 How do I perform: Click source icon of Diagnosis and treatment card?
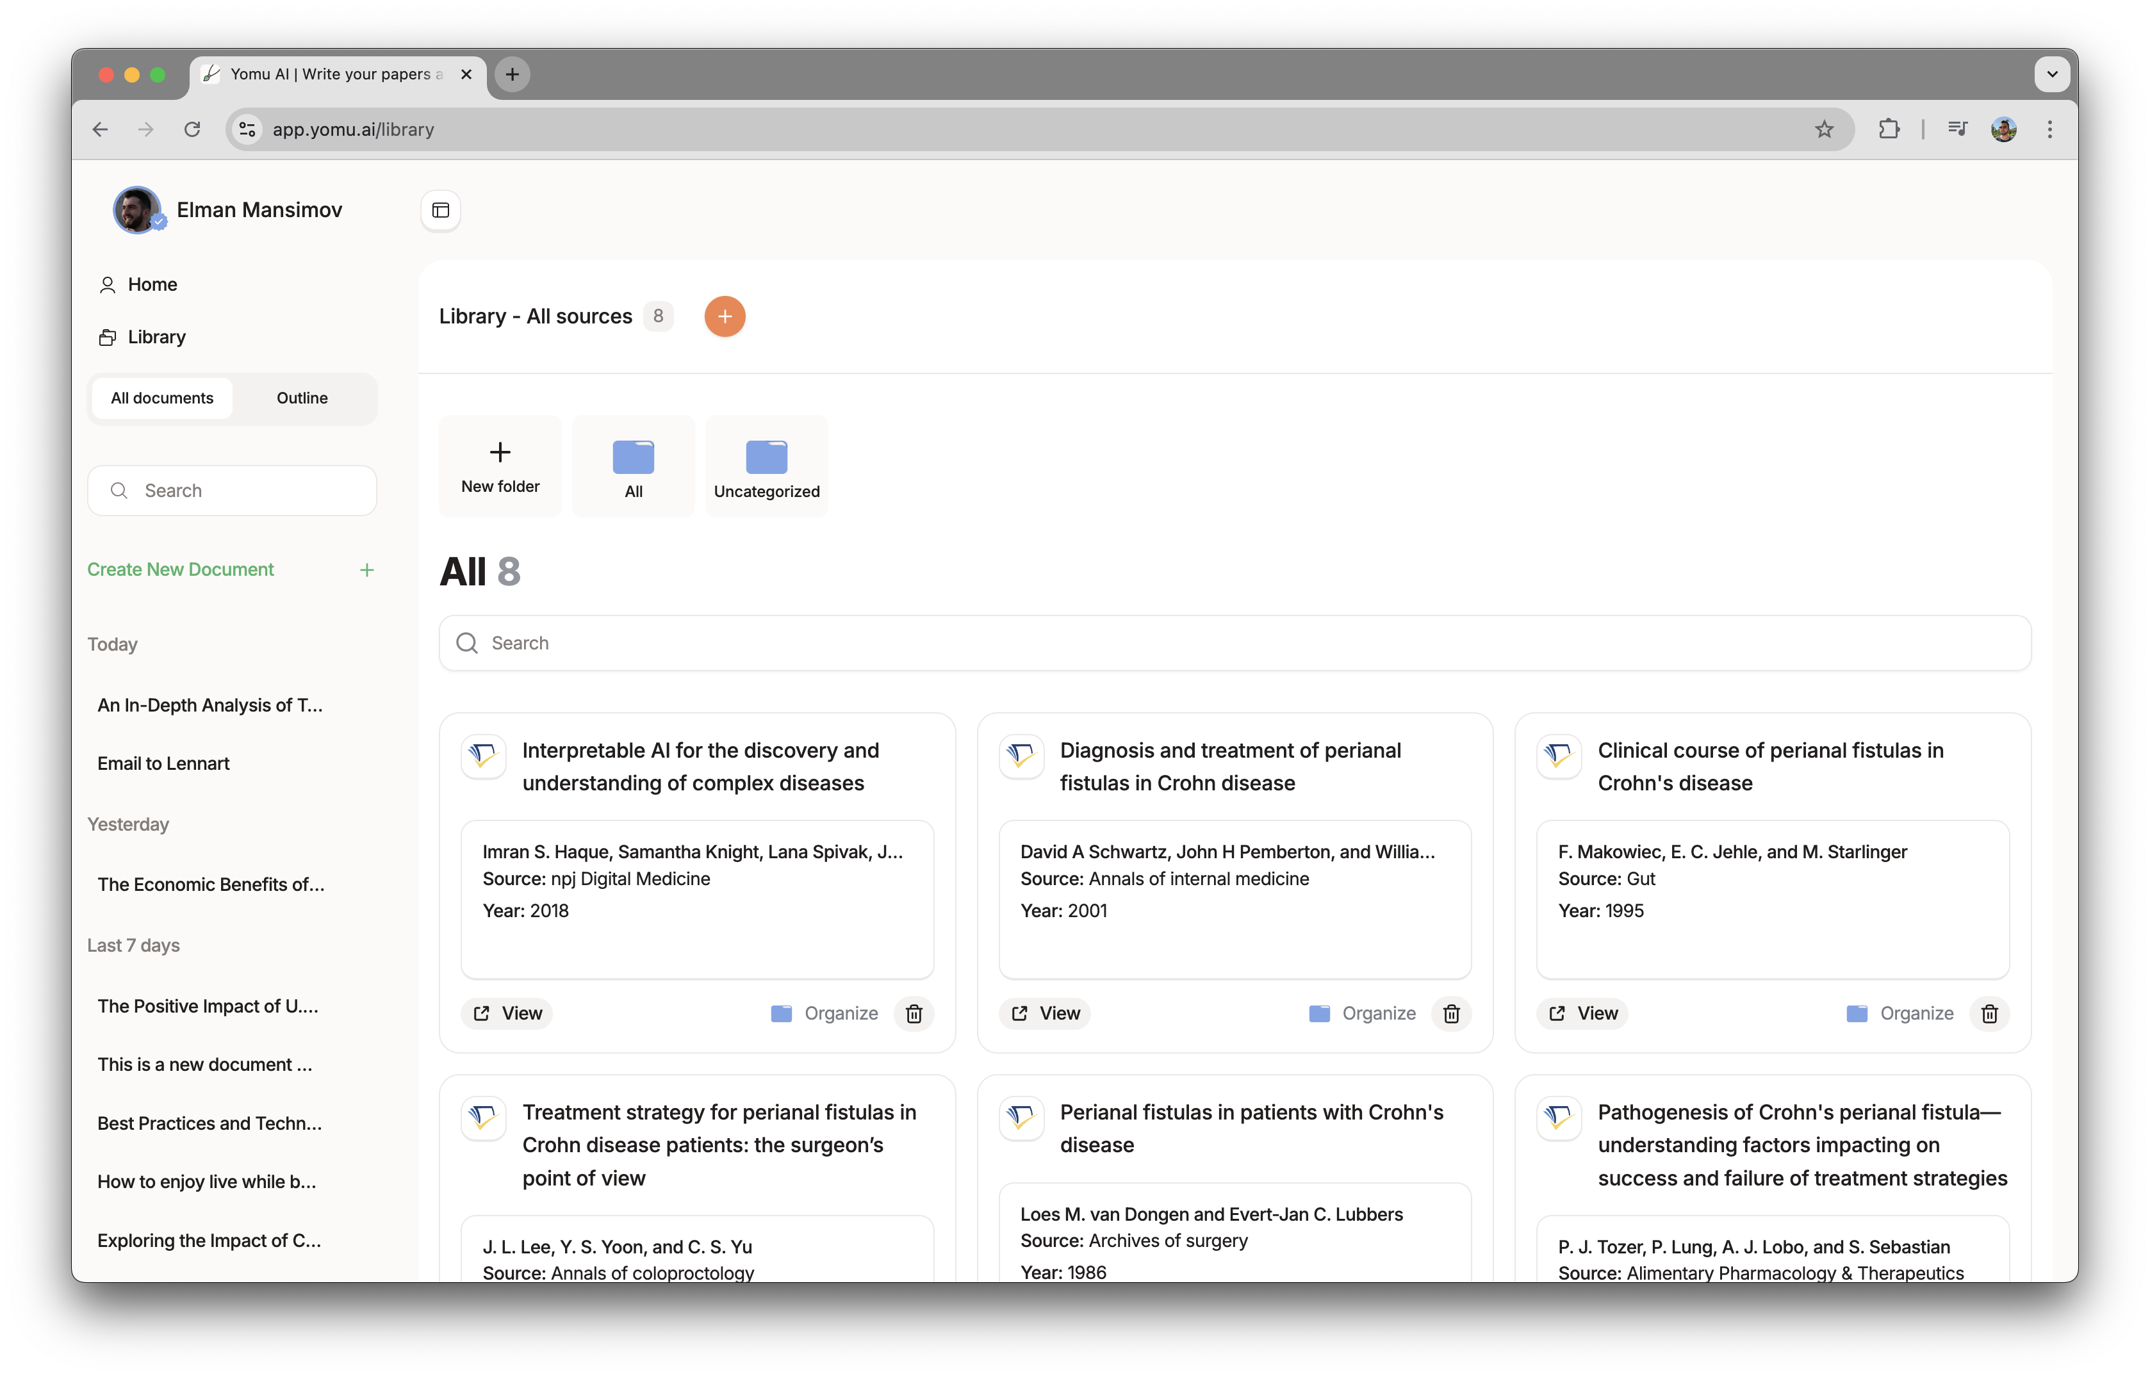click(x=1021, y=756)
